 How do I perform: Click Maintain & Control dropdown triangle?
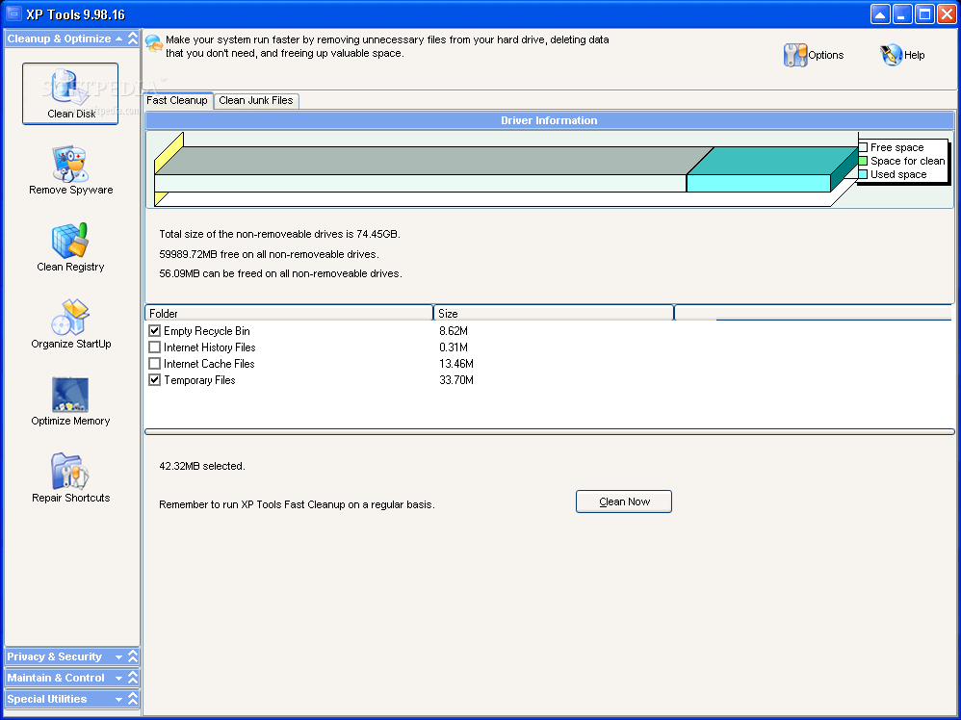coord(118,679)
